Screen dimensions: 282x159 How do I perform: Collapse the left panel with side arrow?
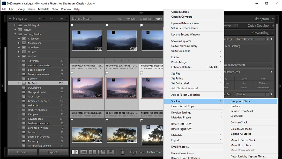[x=2, y=86]
